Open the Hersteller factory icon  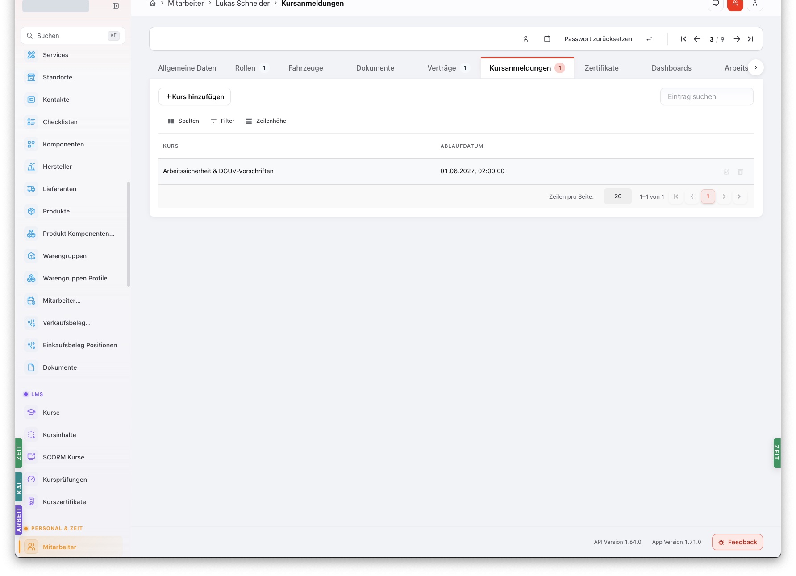31,167
